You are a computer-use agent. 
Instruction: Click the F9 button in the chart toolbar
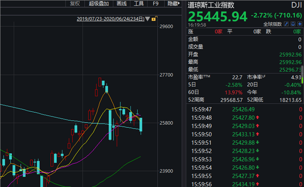156,4
